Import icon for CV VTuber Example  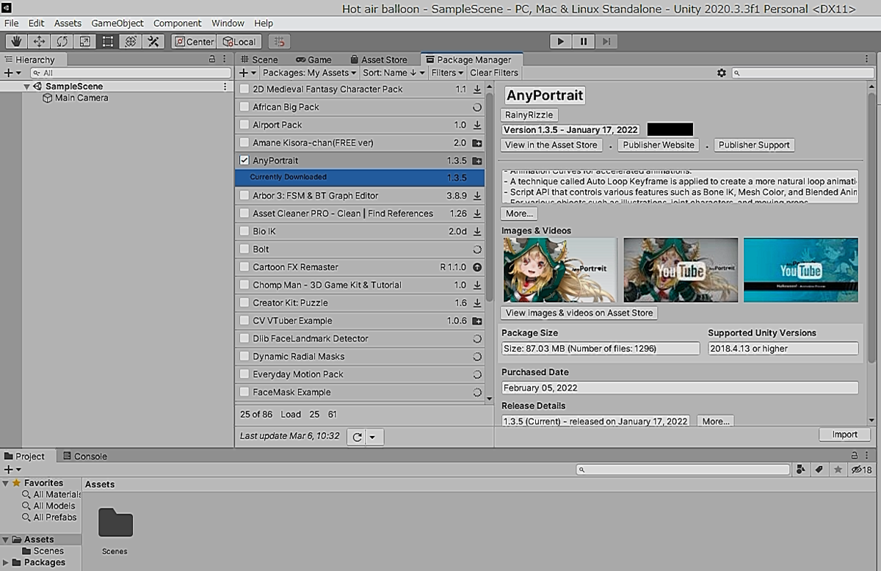click(477, 321)
